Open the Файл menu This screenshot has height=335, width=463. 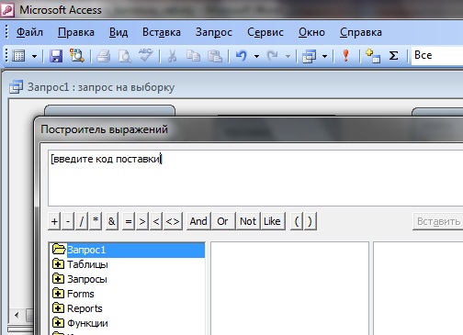(29, 32)
